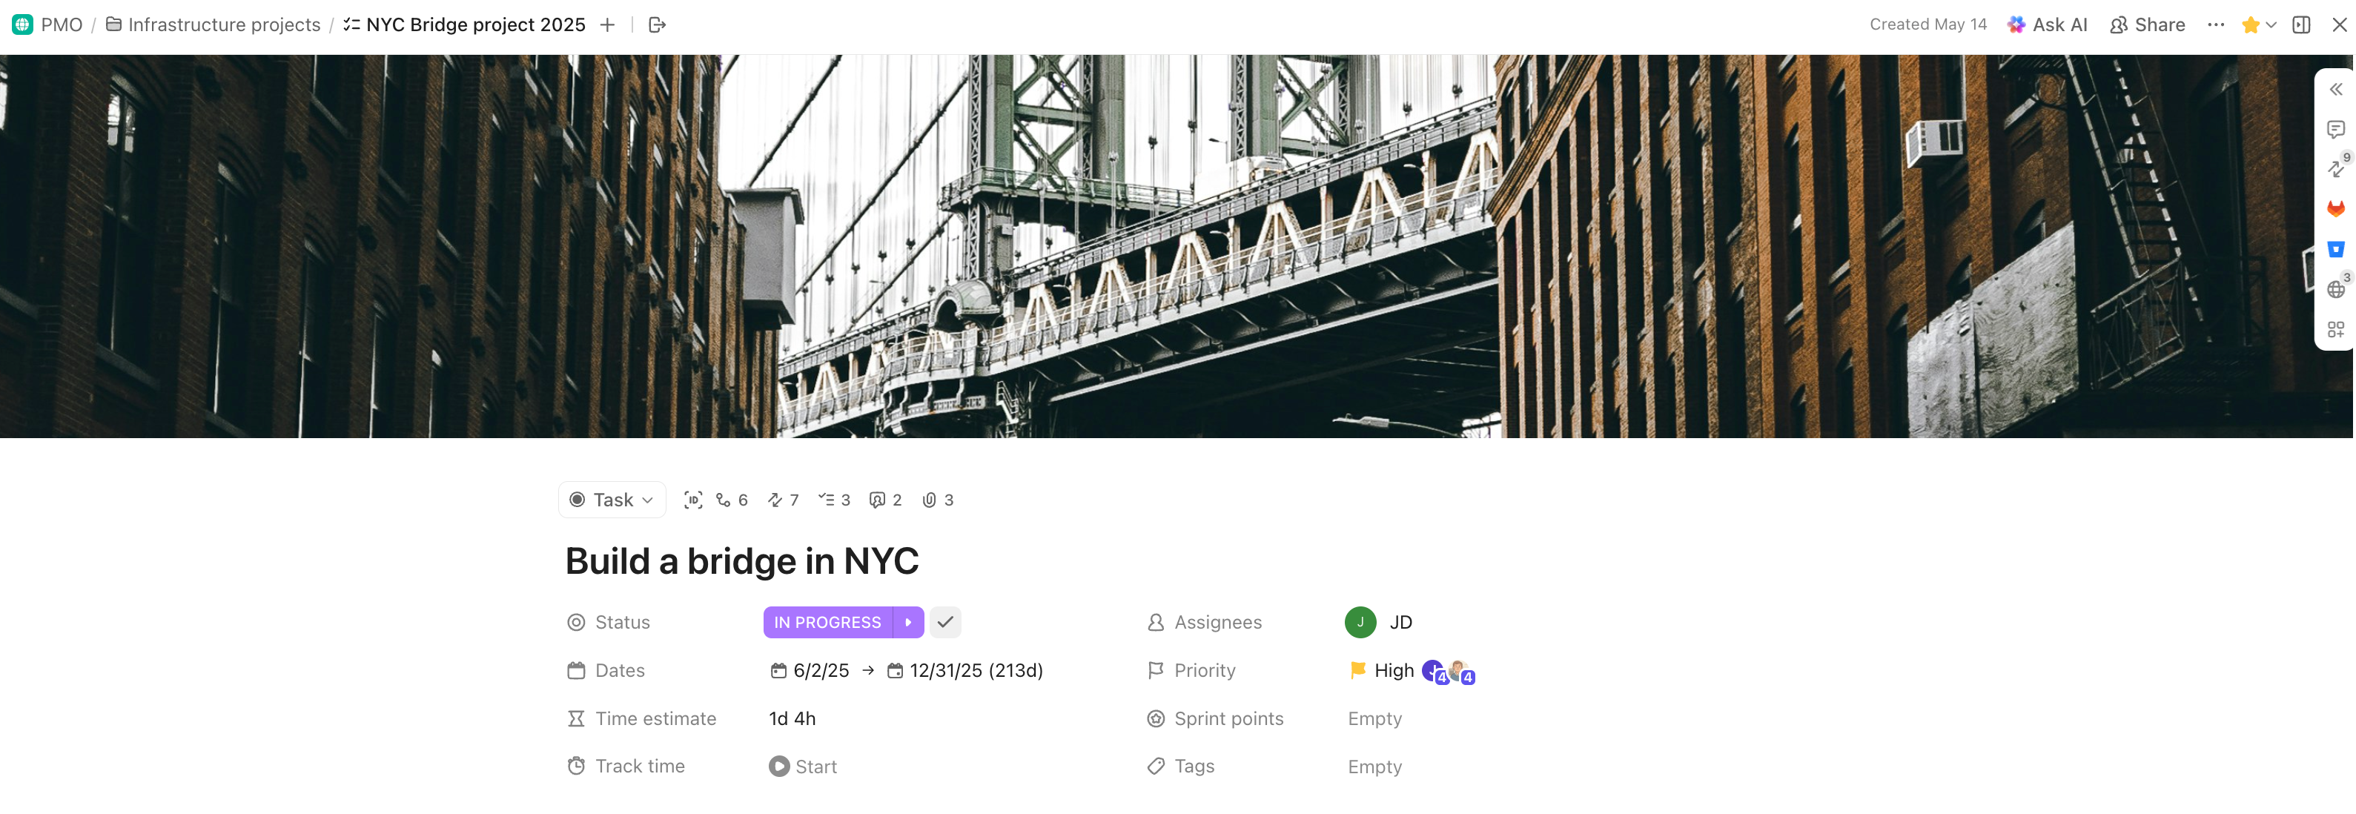Open Ask AI assistant

click(2047, 24)
